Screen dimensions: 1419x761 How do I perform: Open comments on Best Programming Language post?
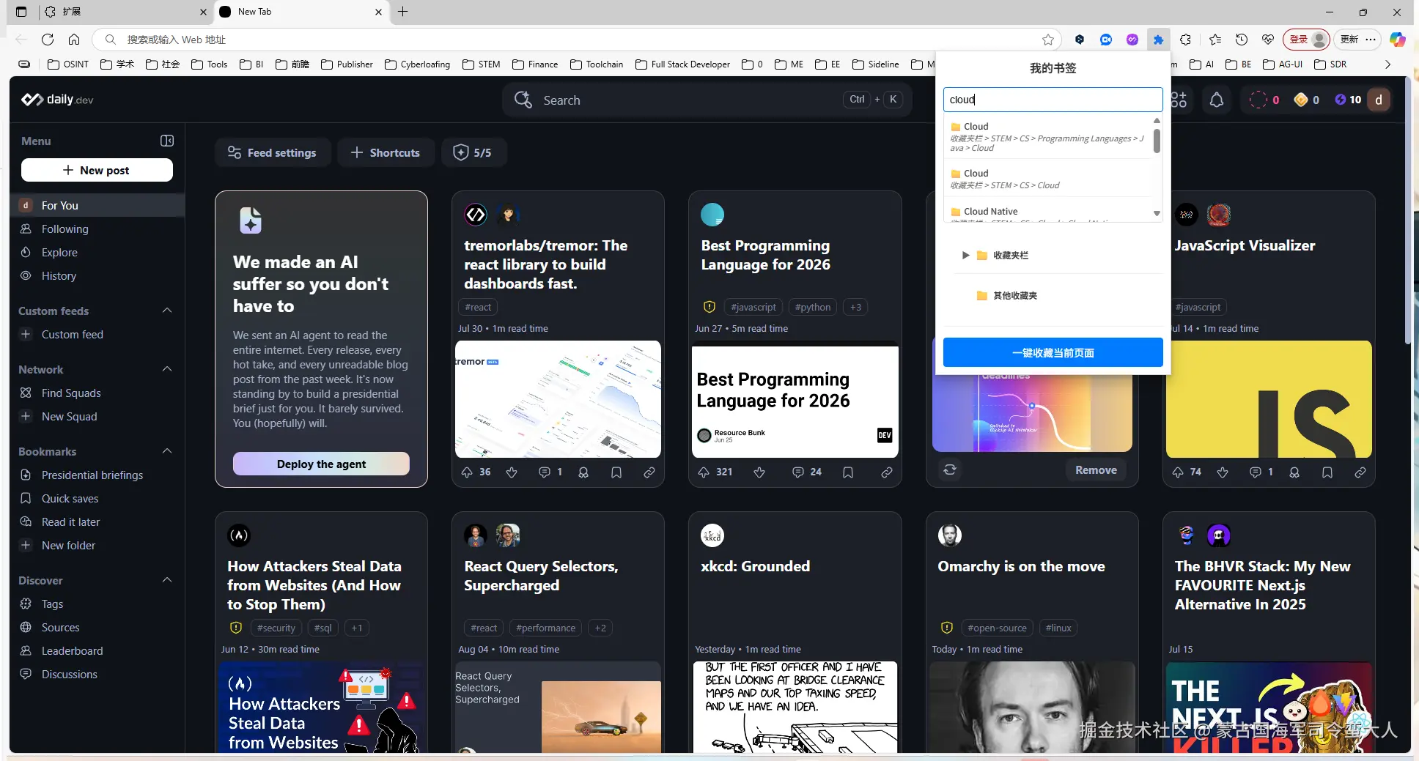tap(798, 472)
